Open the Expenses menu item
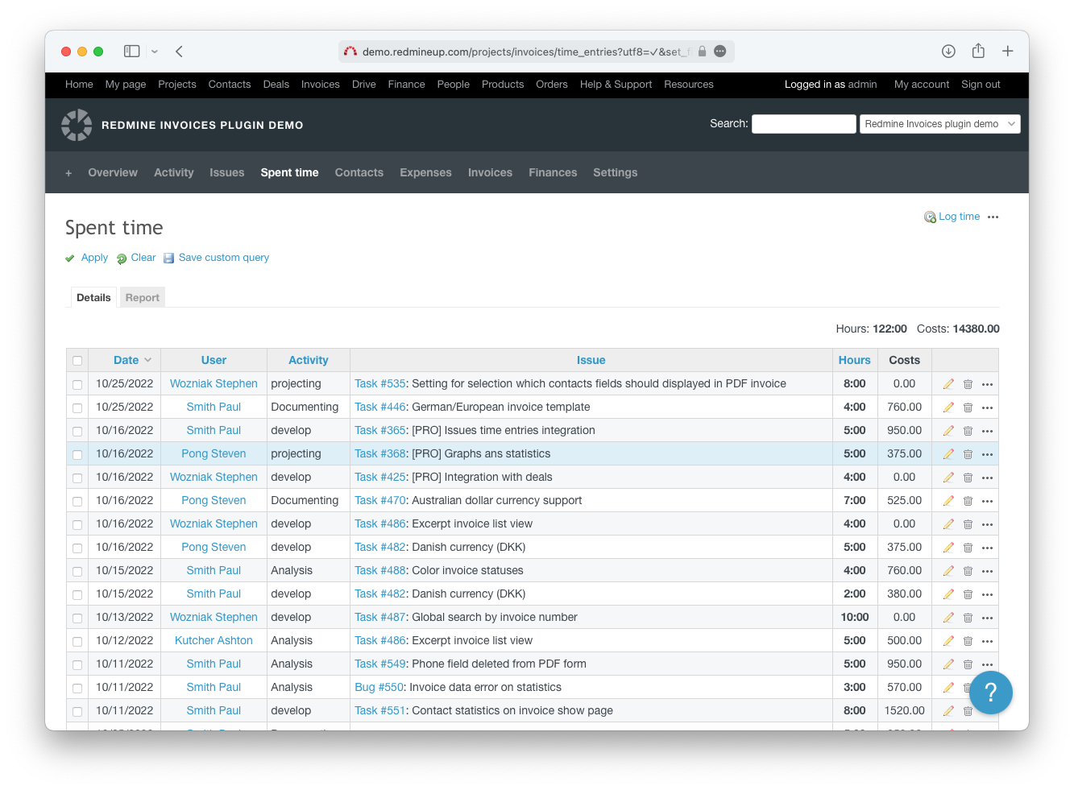 pos(425,172)
